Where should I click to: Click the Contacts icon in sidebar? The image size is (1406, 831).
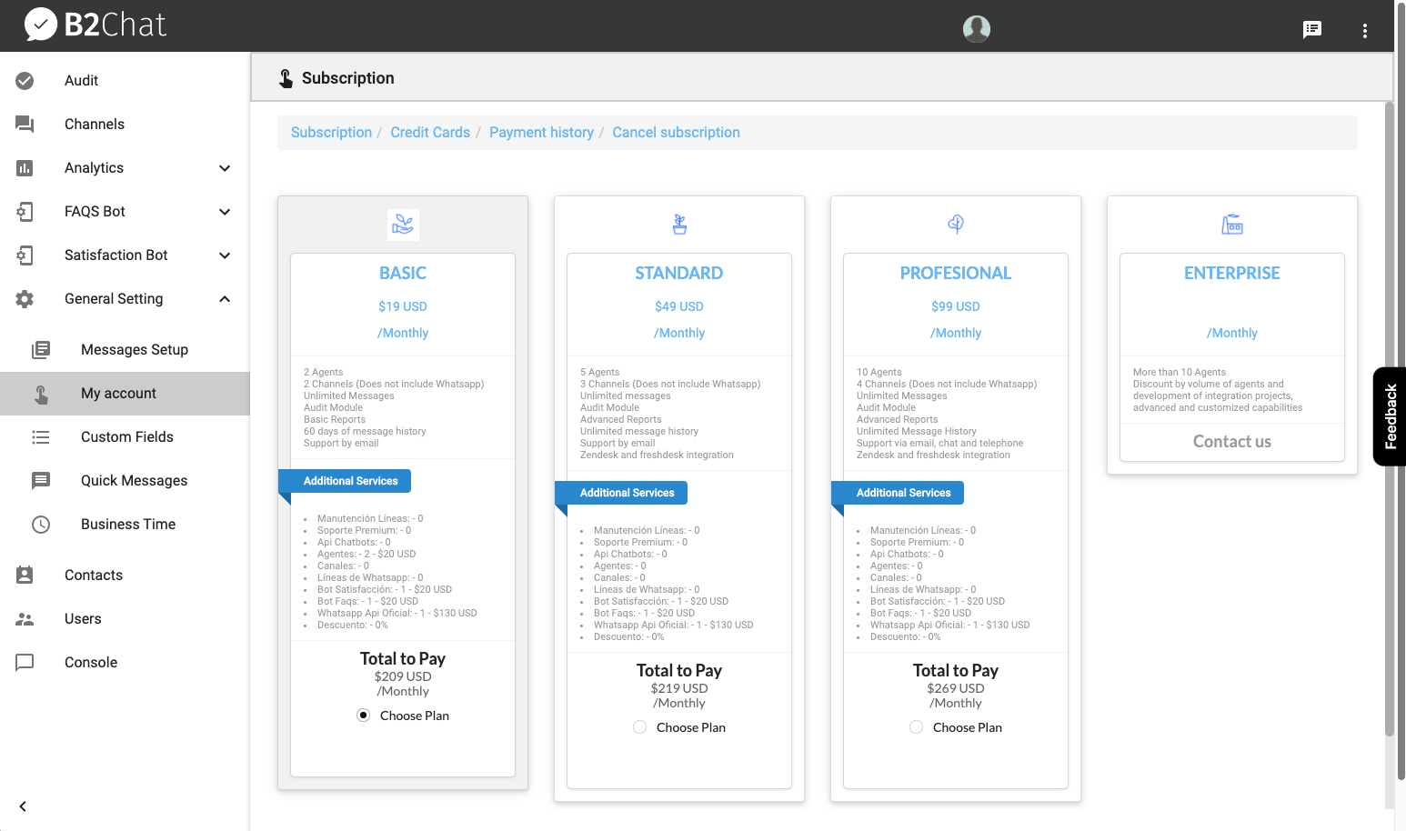pyautogui.click(x=25, y=575)
